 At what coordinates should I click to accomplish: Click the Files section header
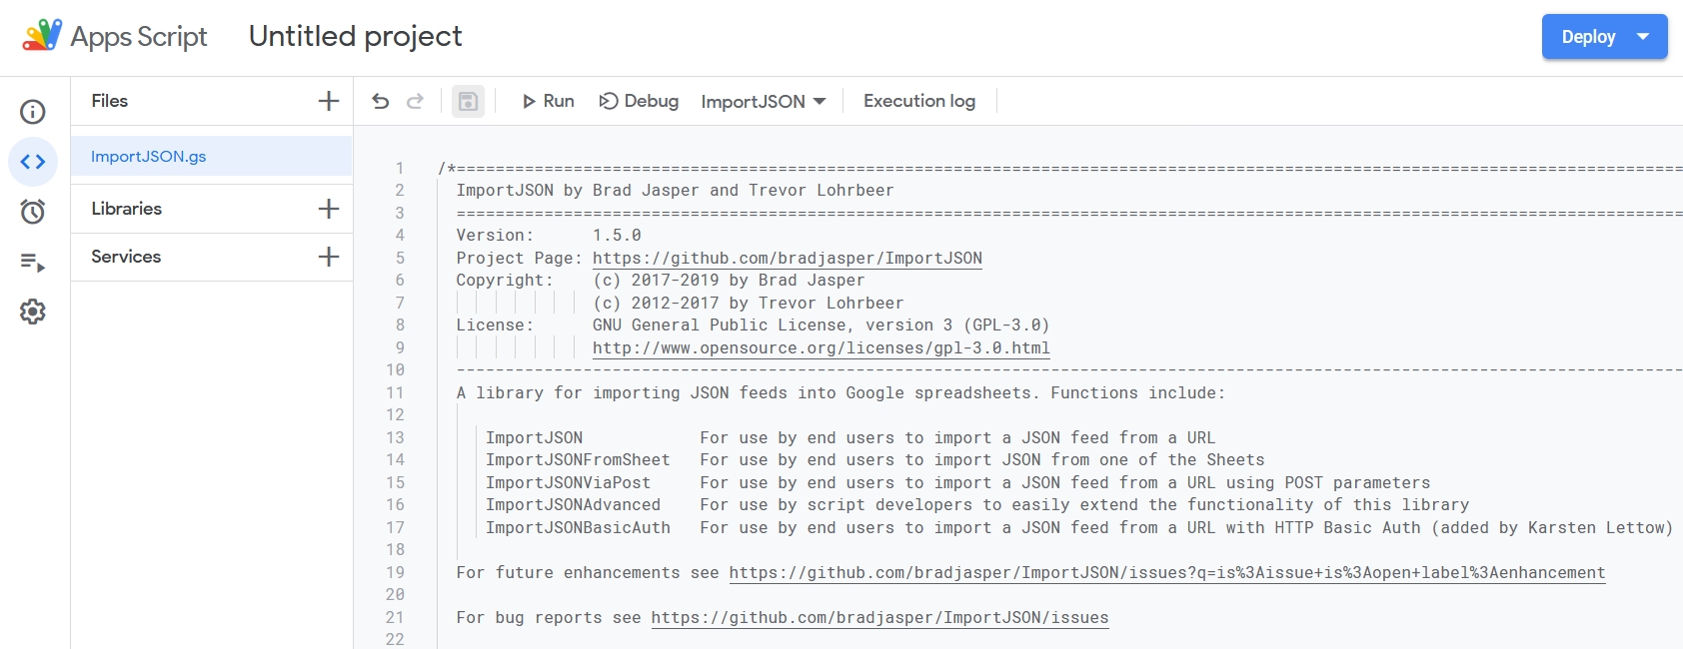110,101
